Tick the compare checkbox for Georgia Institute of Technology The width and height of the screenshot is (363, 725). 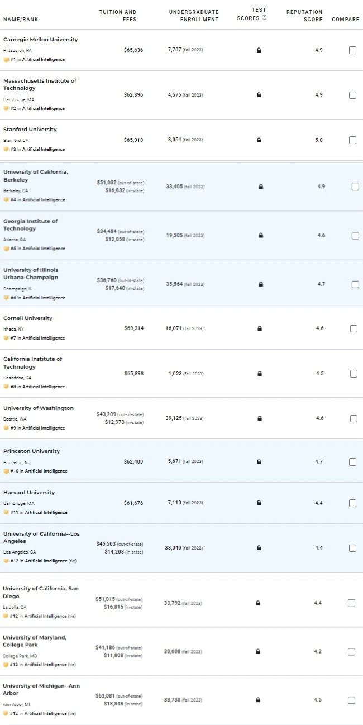(355, 236)
